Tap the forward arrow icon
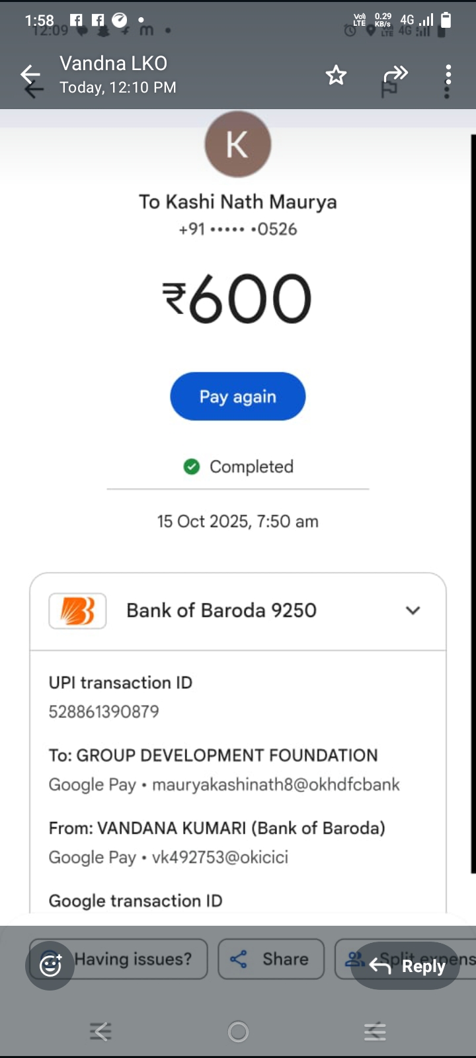Image resolution: width=476 pixels, height=1058 pixels. (395, 73)
